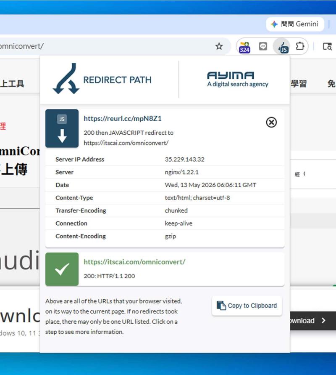
Task: Open the extension with the 324 badge
Action: 244,47
